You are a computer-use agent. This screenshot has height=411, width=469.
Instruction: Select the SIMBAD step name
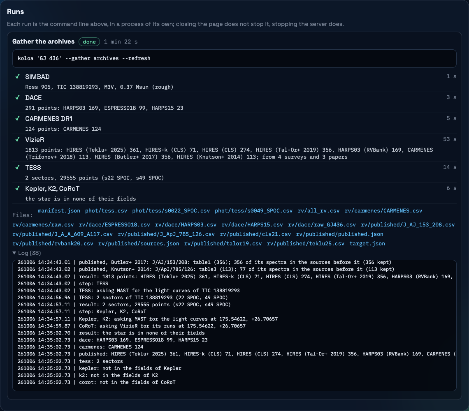coord(37,77)
